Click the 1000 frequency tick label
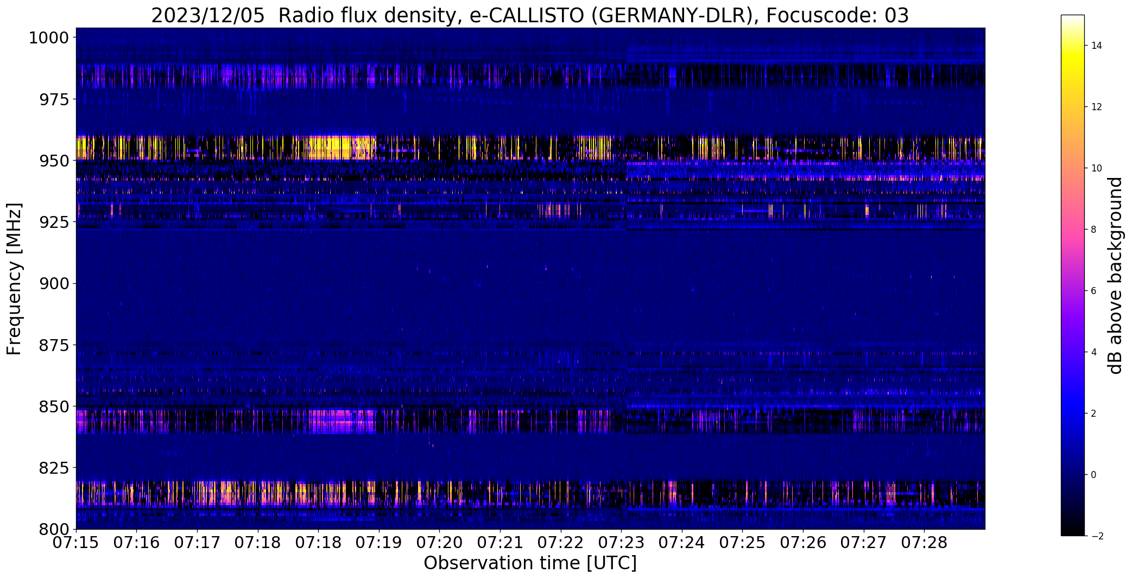This screenshot has height=579, width=1132. [48, 38]
